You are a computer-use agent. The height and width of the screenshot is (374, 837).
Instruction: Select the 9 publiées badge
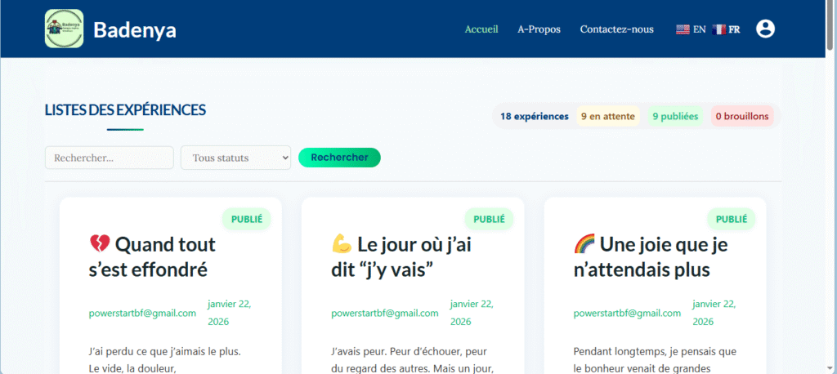675,117
